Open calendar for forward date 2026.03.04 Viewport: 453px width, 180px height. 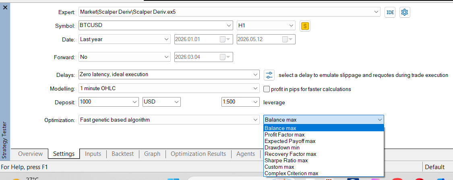click(x=225, y=57)
